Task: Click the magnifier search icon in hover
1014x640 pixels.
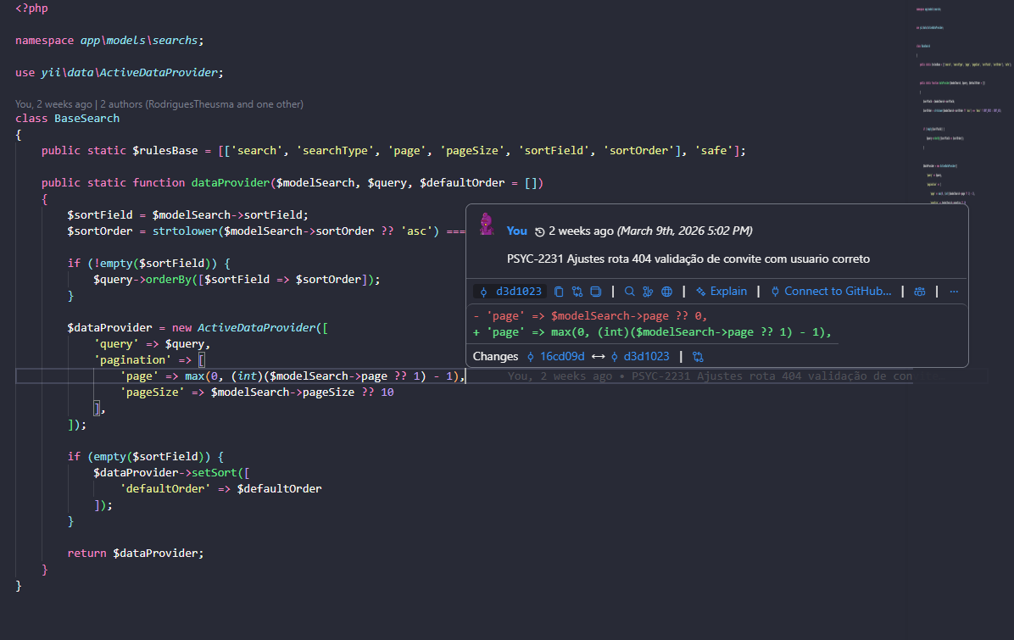Action: point(630,292)
